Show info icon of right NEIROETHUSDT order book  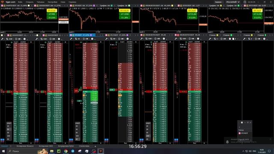(198, 39)
